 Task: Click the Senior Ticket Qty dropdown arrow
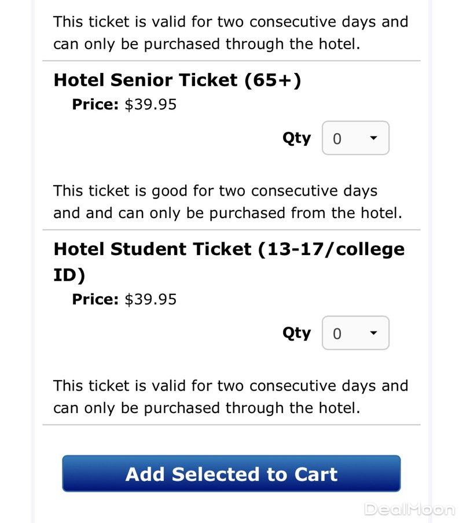(x=373, y=138)
